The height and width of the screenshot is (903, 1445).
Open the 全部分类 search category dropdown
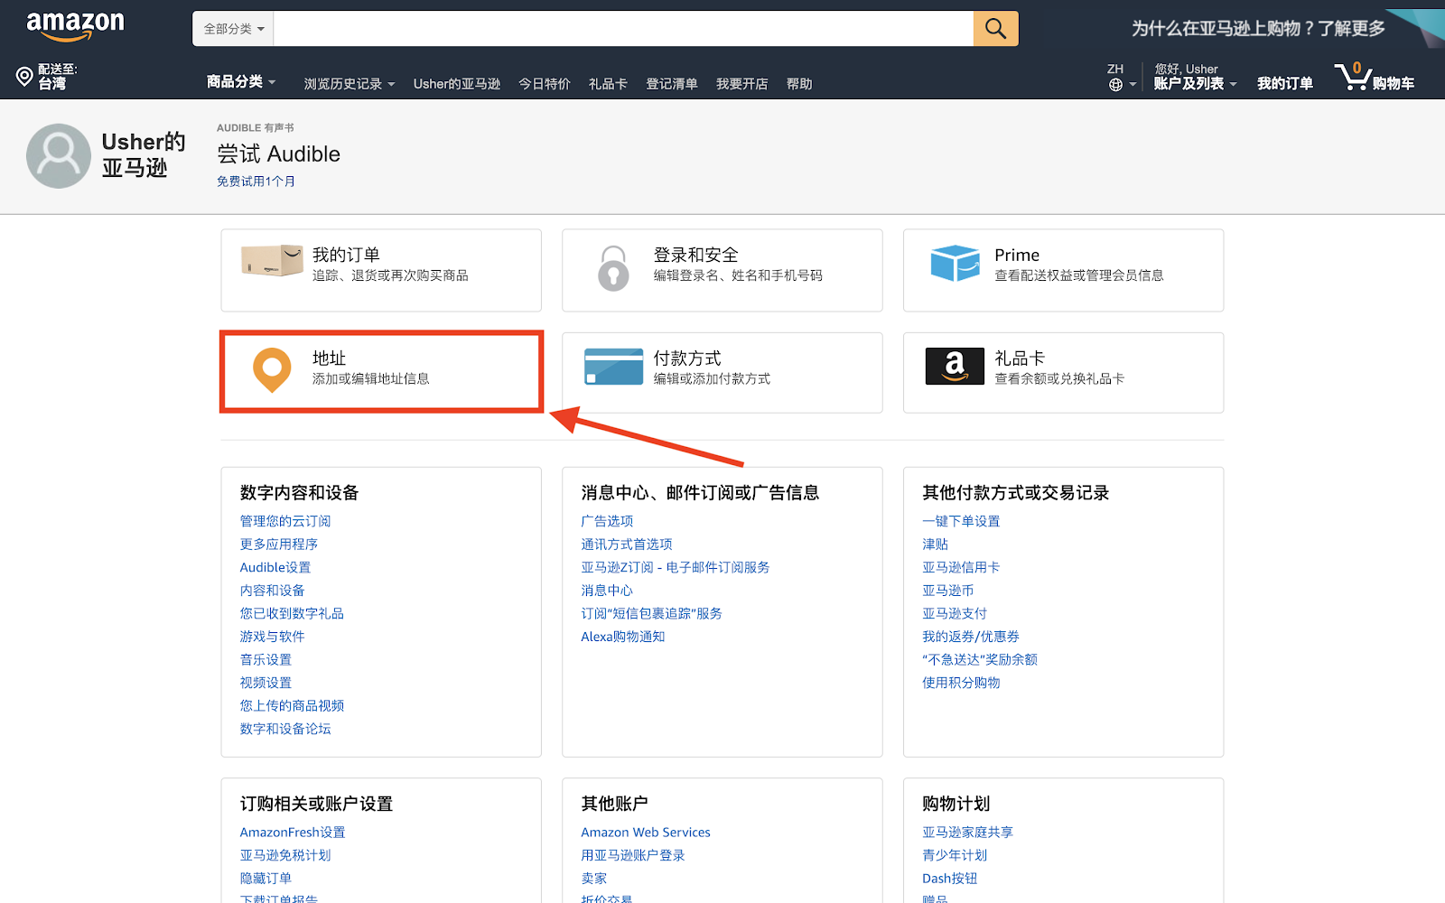[x=233, y=29]
